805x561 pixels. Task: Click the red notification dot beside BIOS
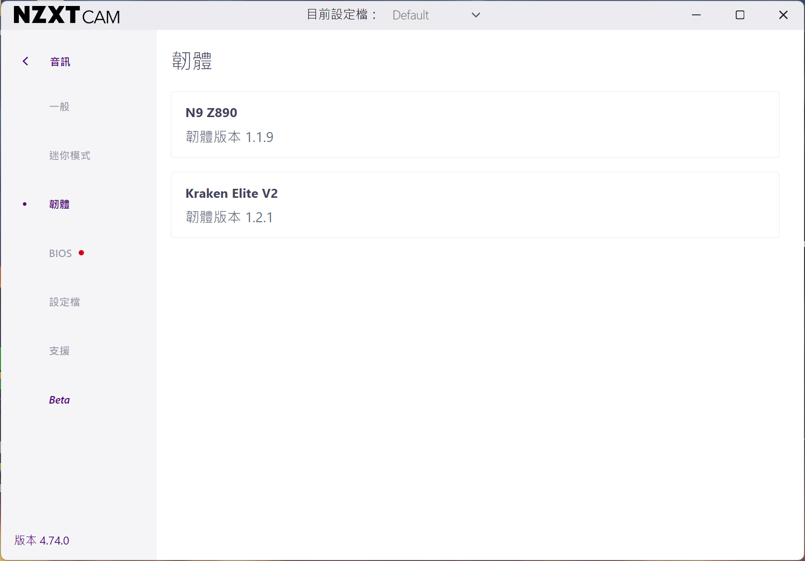(x=81, y=253)
